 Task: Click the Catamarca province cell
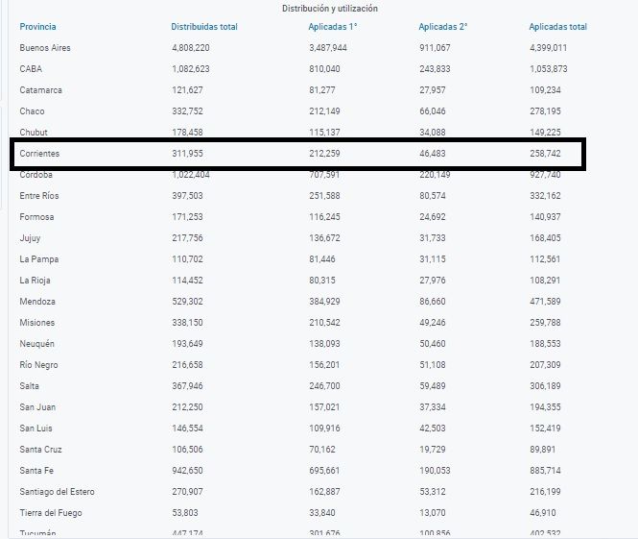tap(40, 90)
